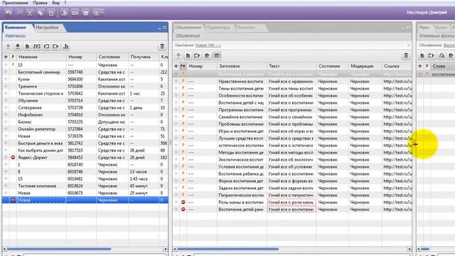The image size is (455, 256).
Task: Click the grayed upload icon in the Campaigns toolbar
Action: point(8,46)
